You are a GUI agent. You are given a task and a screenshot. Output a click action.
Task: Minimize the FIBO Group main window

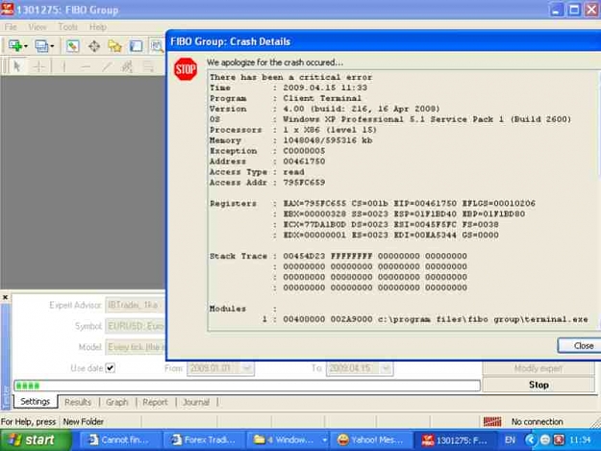(557, 10)
